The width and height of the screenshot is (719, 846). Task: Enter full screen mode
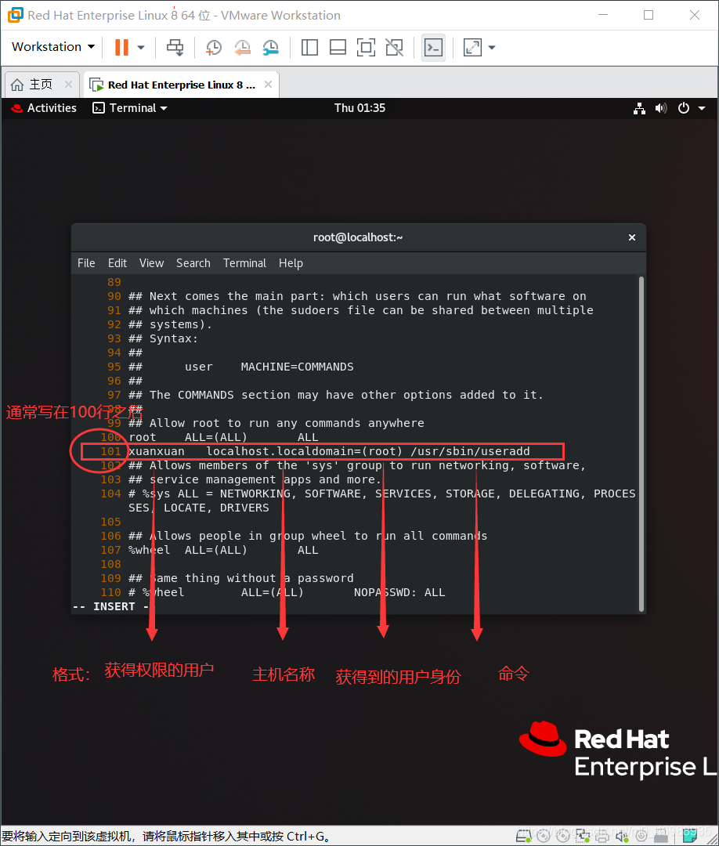point(367,48)
